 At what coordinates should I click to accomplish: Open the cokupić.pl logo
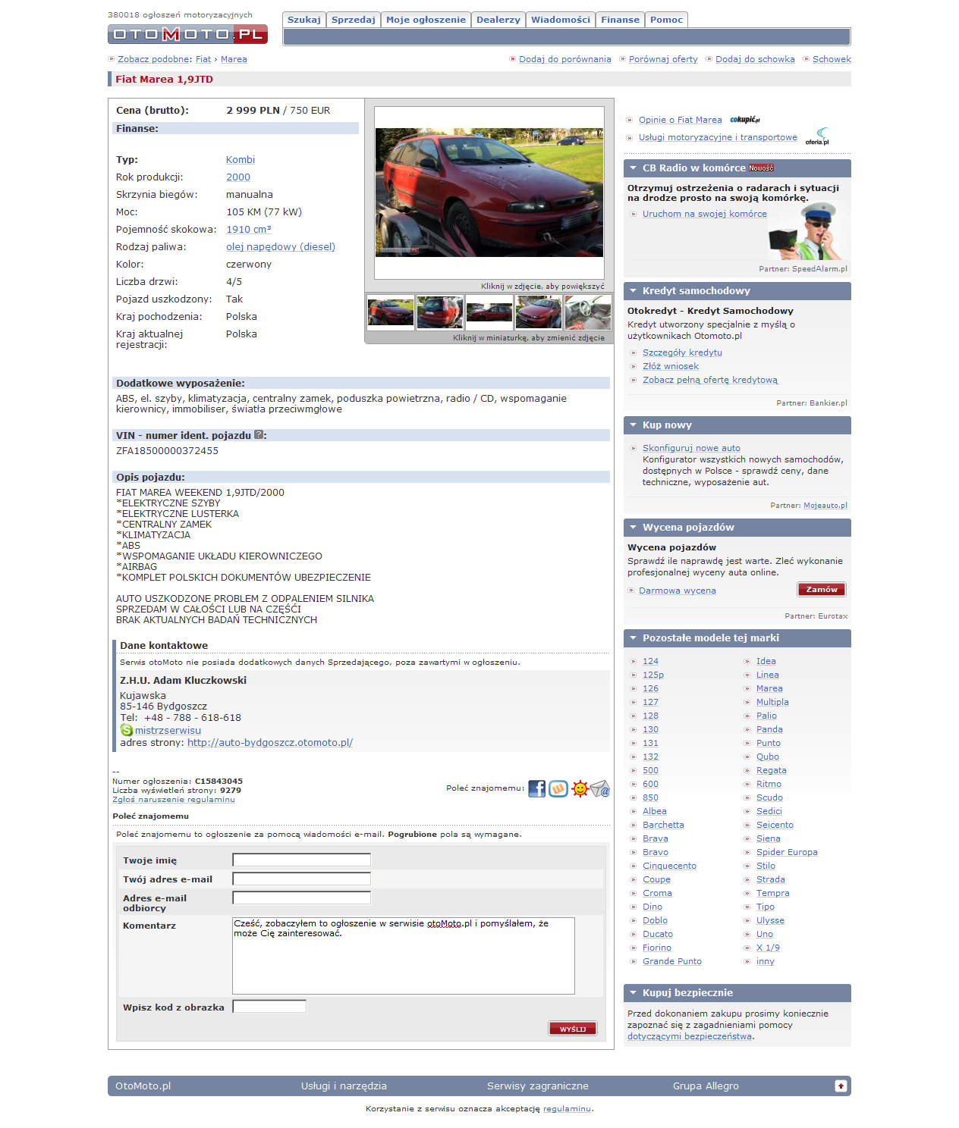pyautogui.click(x=745, y=120)
